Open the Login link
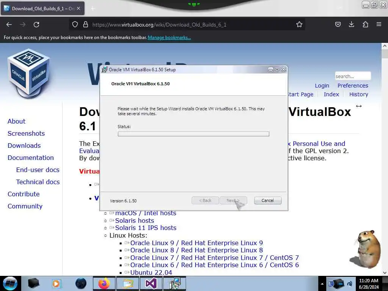 coord(322,86)
